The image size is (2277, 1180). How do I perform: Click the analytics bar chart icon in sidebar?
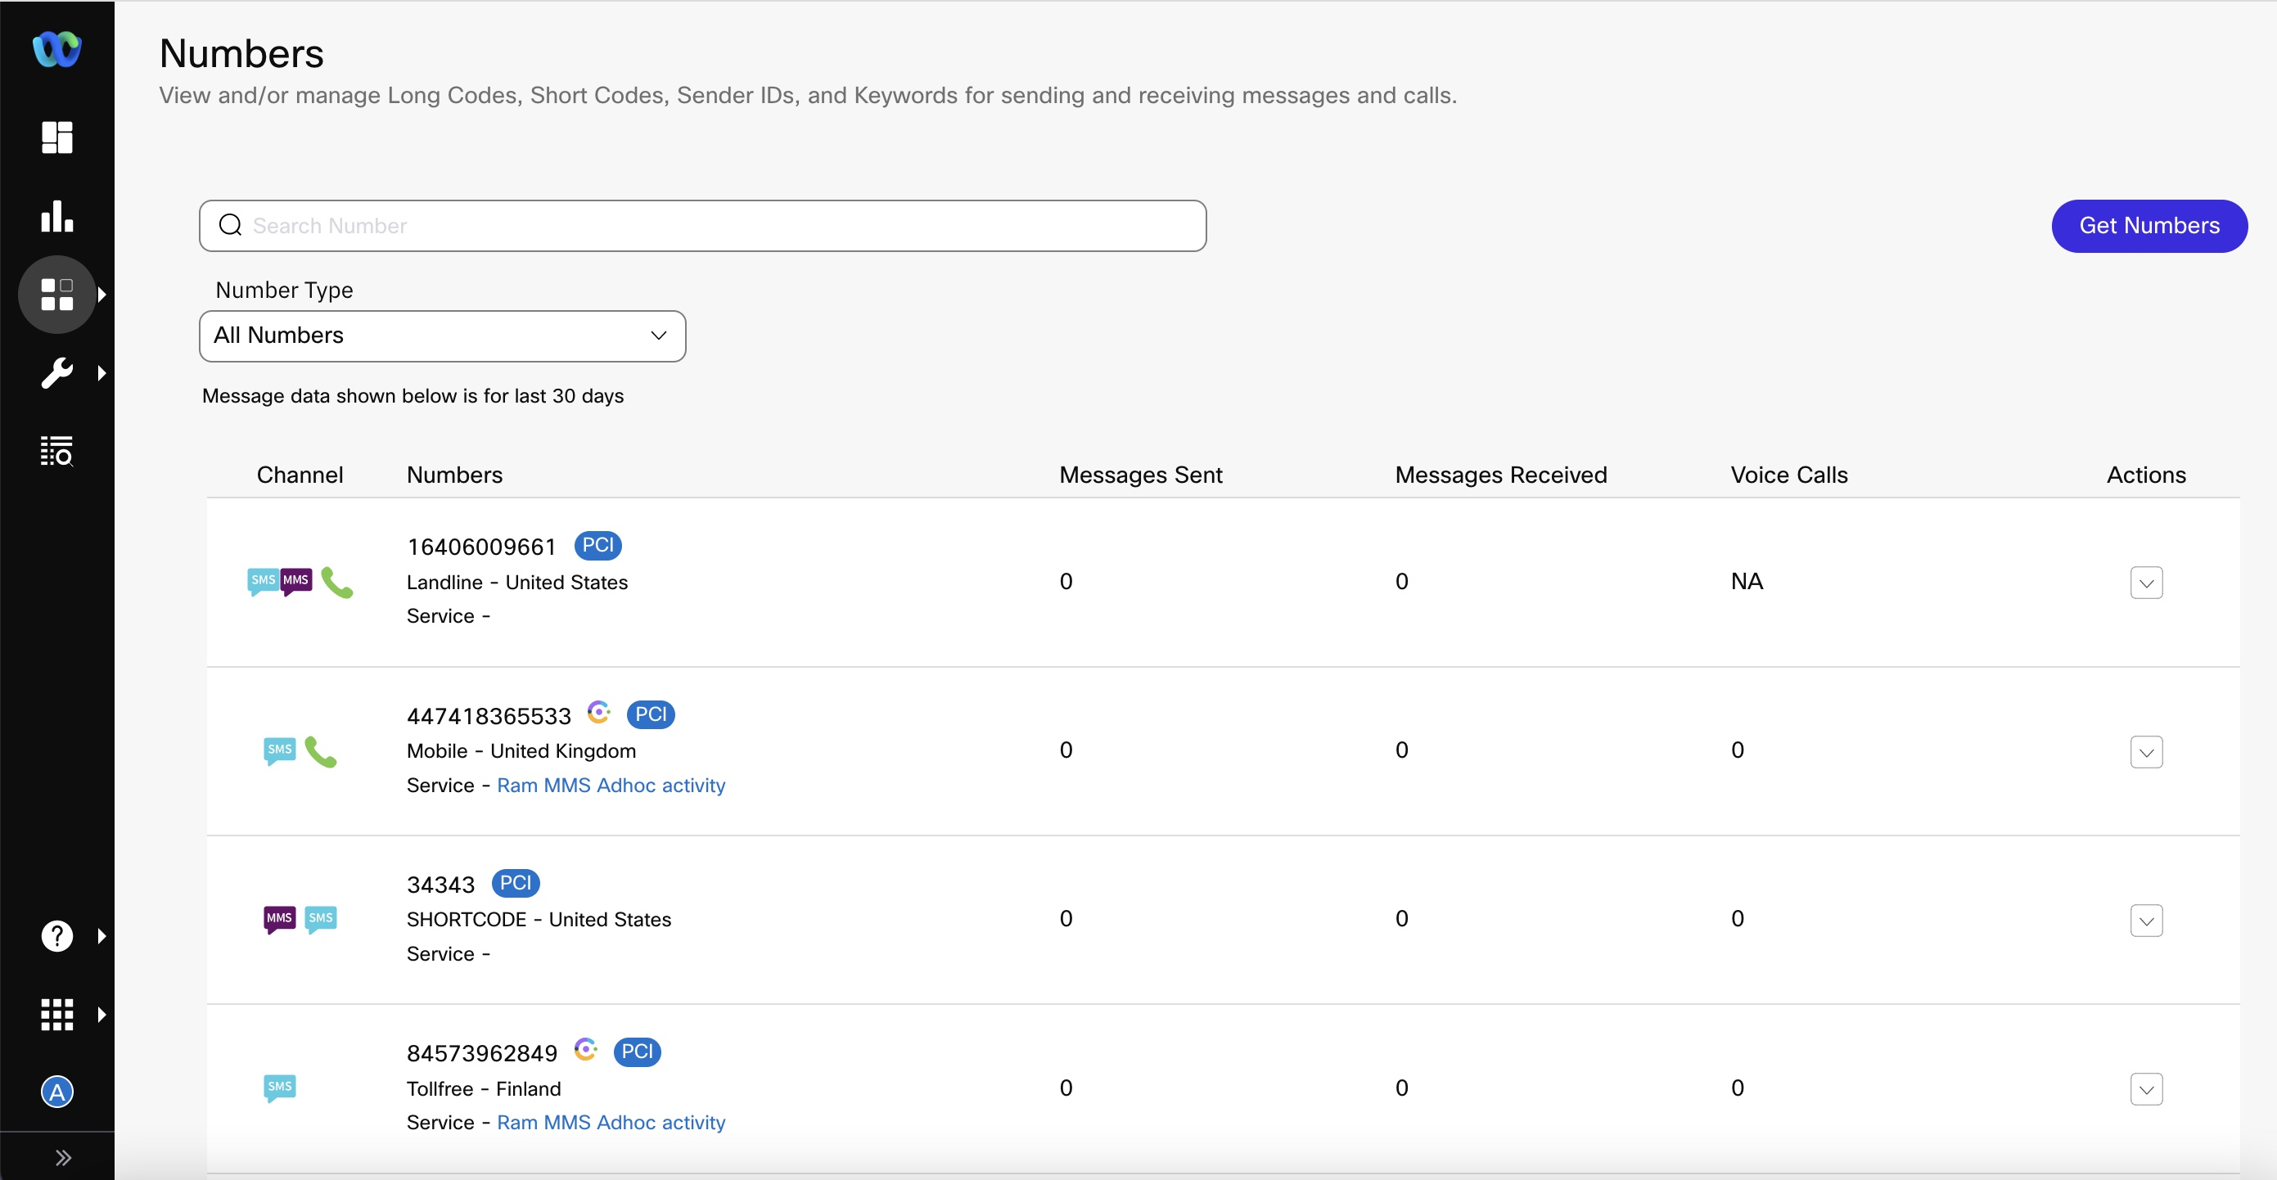[x=57, y=215]
